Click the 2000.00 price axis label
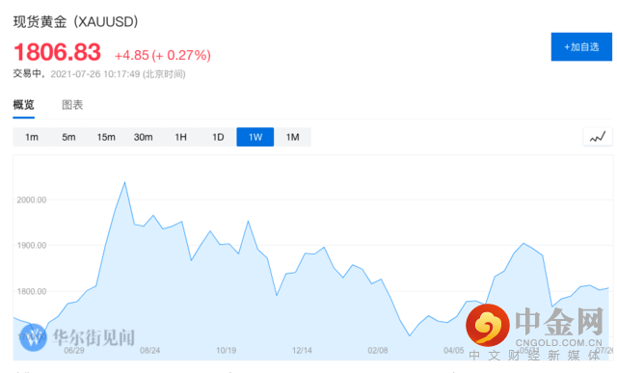The height and width of the screenshot is (373, 617). click(x=32, y=200)
